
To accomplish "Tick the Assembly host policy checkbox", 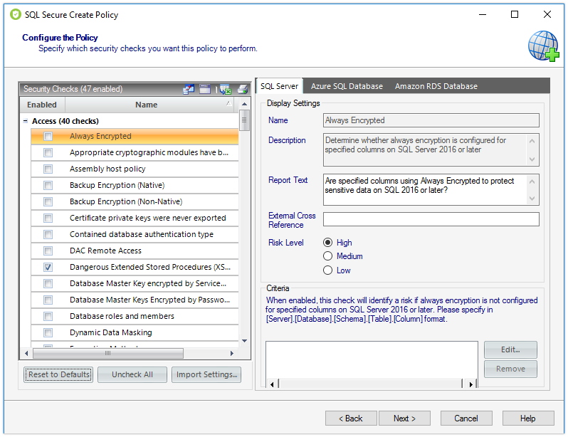I will click(x=48, y=169).
